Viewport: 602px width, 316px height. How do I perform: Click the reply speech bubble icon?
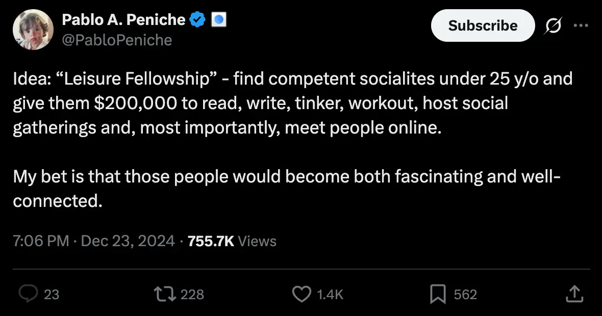coord(28,294)
